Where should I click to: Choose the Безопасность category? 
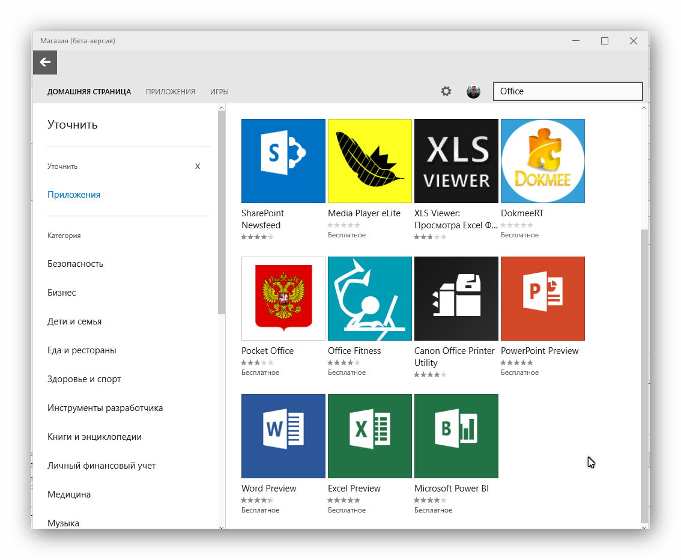[x=75, y=264]
